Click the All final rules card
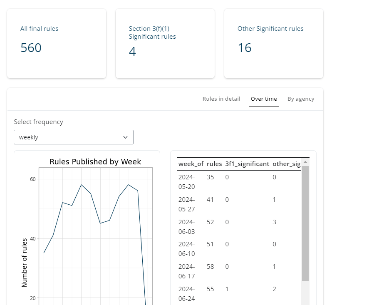This screenshot has height=305, width=379. [57, 44]
